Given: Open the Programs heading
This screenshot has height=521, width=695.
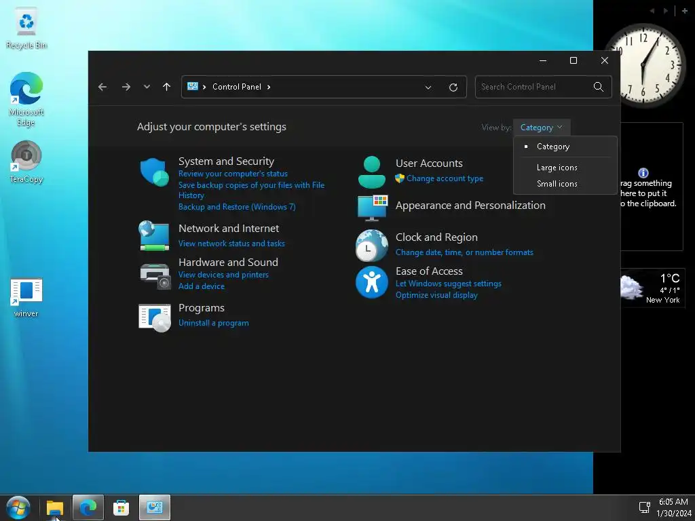Looking at the screenshot, I should pyautogui.click(x=201, y=308).
